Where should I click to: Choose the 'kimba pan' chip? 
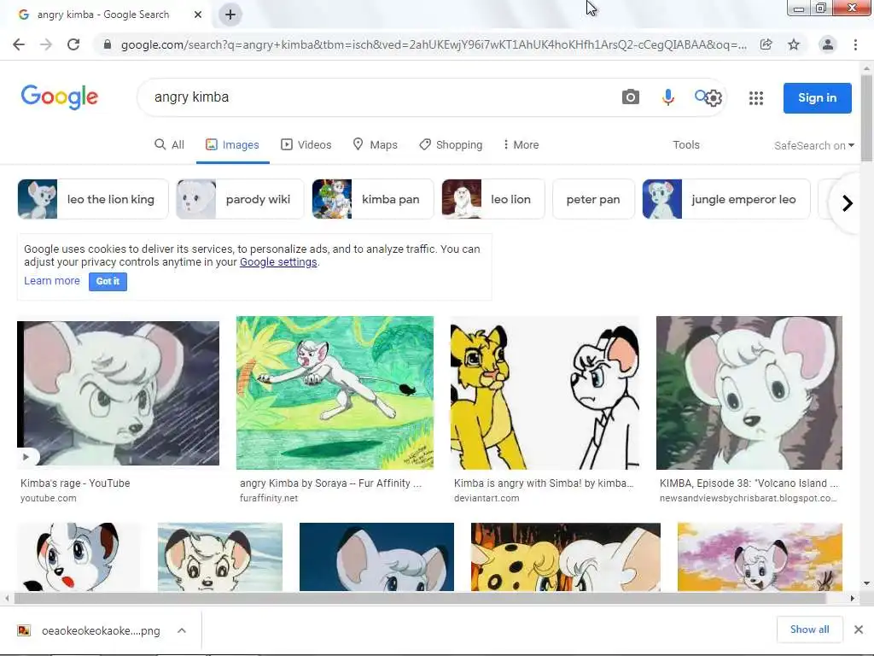[373, 199]
